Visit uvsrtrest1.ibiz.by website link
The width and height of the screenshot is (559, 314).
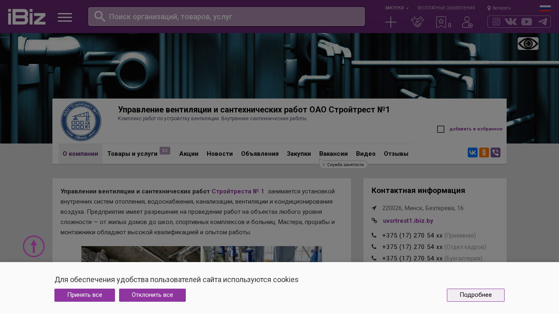(408, 221)
